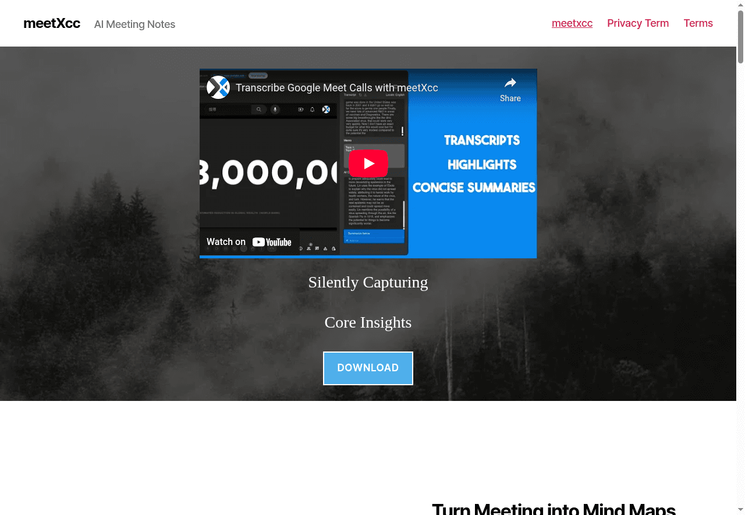Click the scrollbar down arrow
Screen dimensions: 745x515
[740, 510]
